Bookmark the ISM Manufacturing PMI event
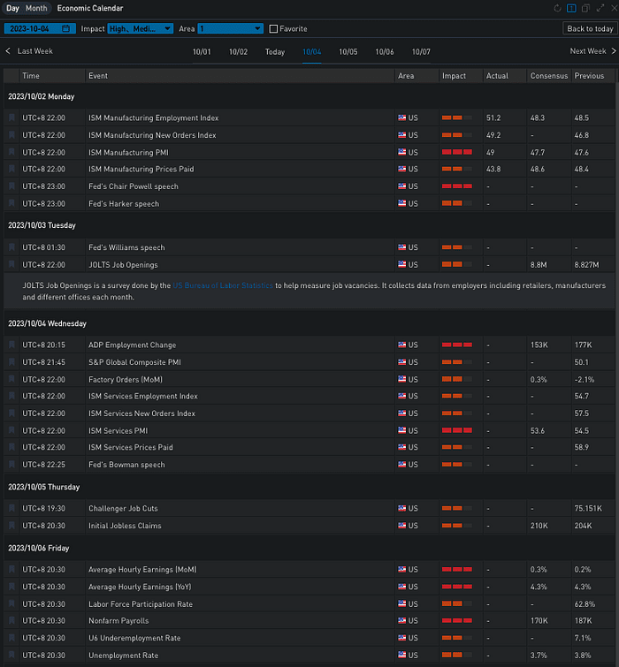The height and width of the screenshot is (667, 619). pos(11,152)
